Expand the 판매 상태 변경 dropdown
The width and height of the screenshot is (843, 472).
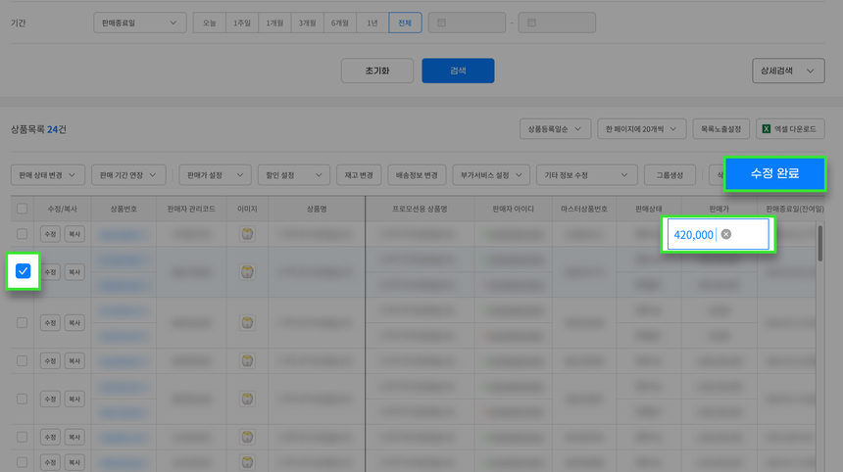click(x=47, y=175)
